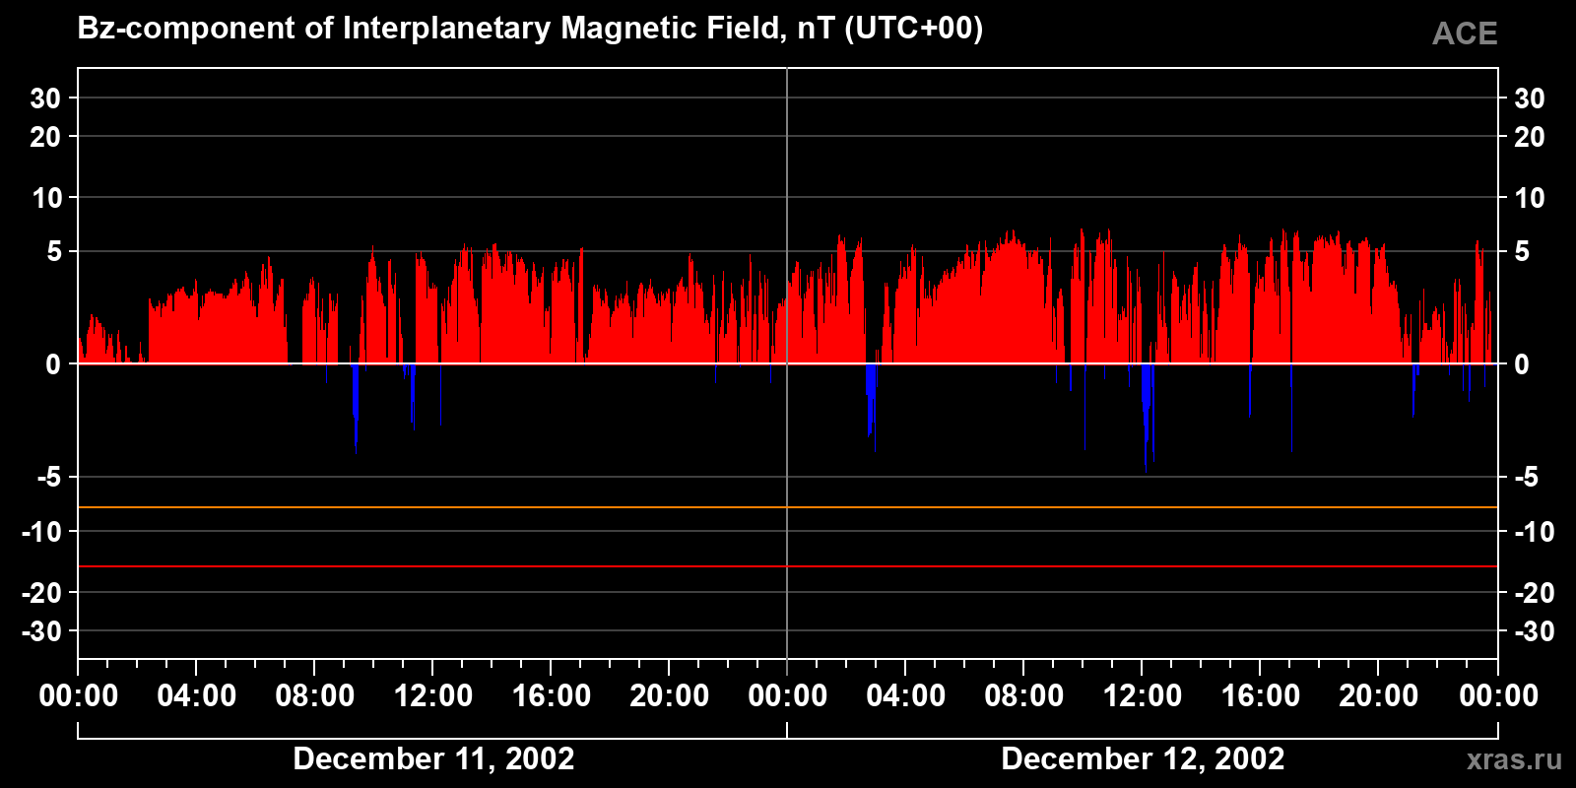This screenshot has height=788, width=1576.
Task: Click the ACE label in the corner
Action: (x=1465, y=33)
